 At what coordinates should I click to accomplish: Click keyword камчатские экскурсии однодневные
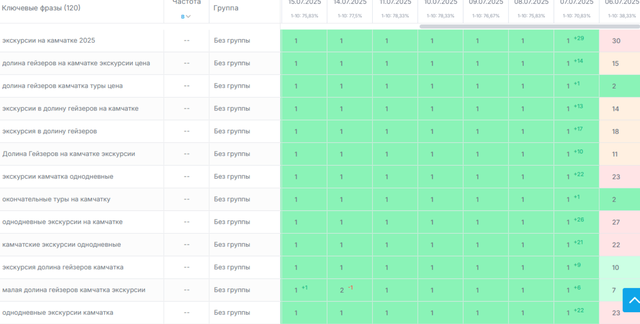click(61, 245)
